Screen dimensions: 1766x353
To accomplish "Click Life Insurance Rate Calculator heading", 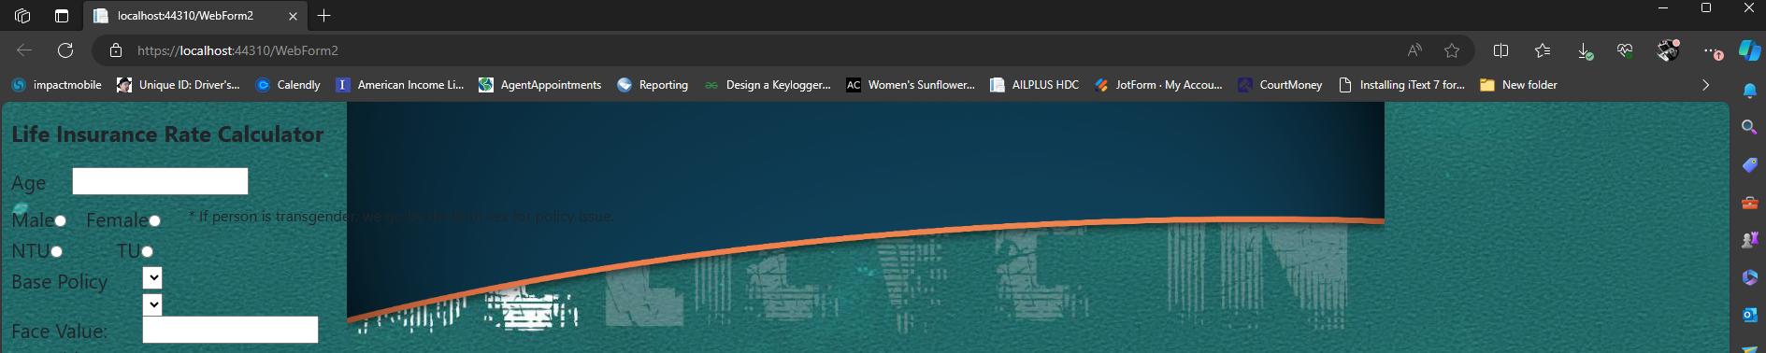I will [167, 134].
